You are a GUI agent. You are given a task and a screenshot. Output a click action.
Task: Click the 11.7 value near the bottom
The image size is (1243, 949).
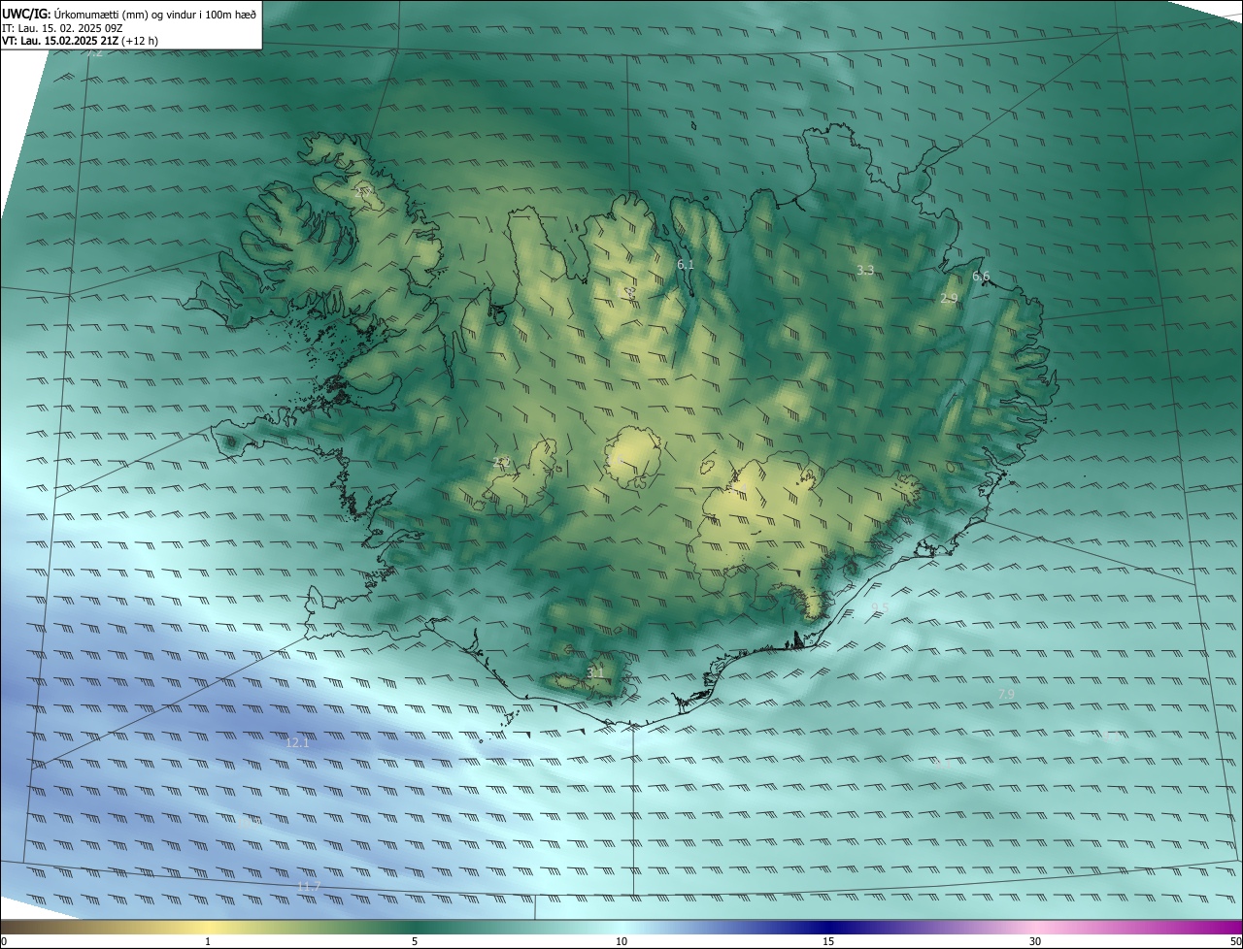pyautogui.click(x=309, y=887)
